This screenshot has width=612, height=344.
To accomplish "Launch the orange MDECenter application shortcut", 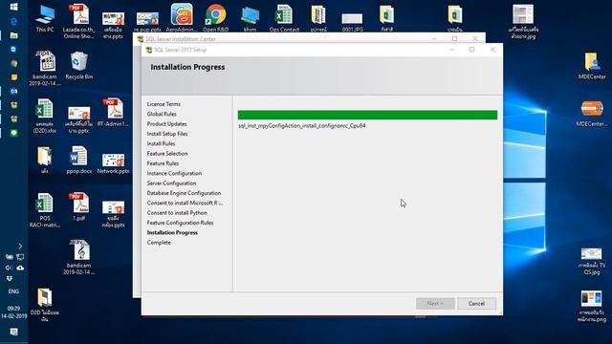I will pos(592,113).
